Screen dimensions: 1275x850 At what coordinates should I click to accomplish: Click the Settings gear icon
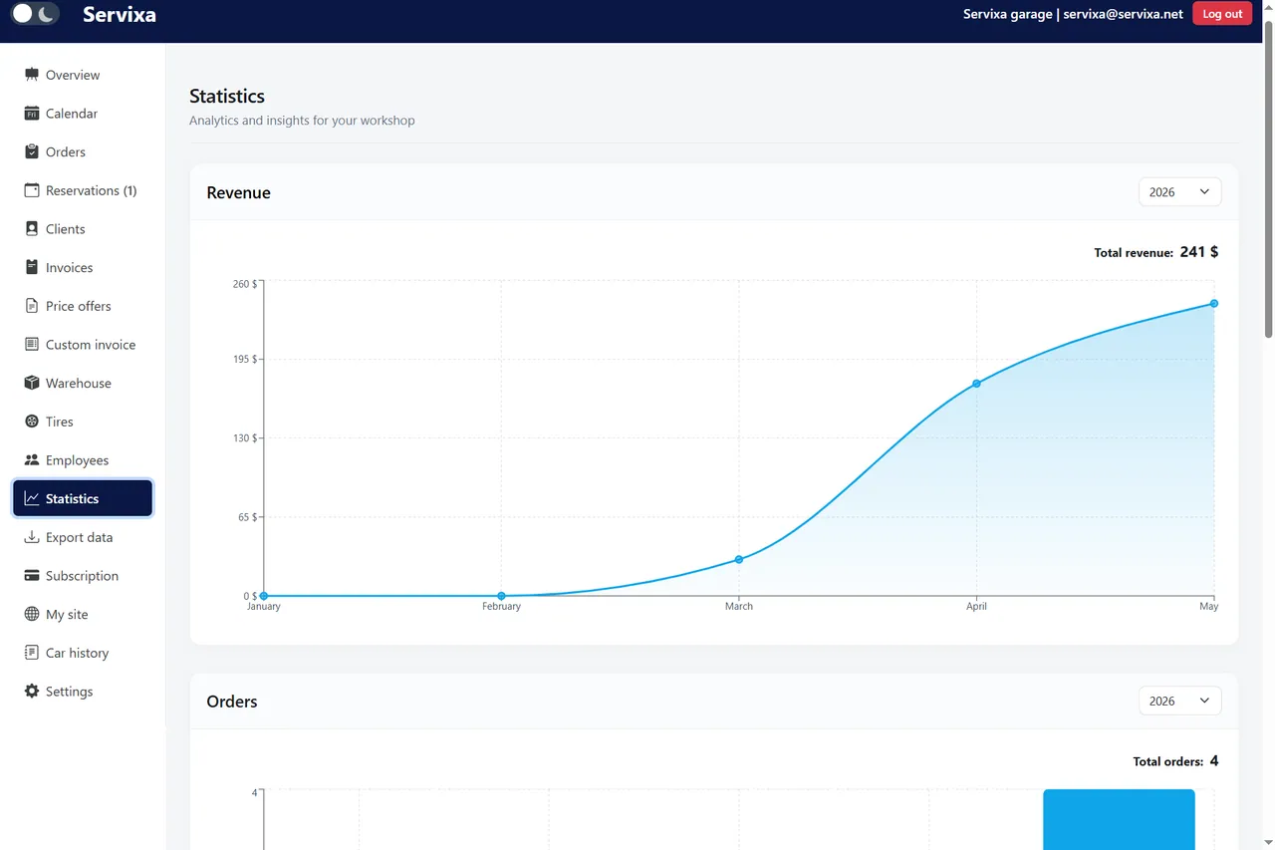32,692
